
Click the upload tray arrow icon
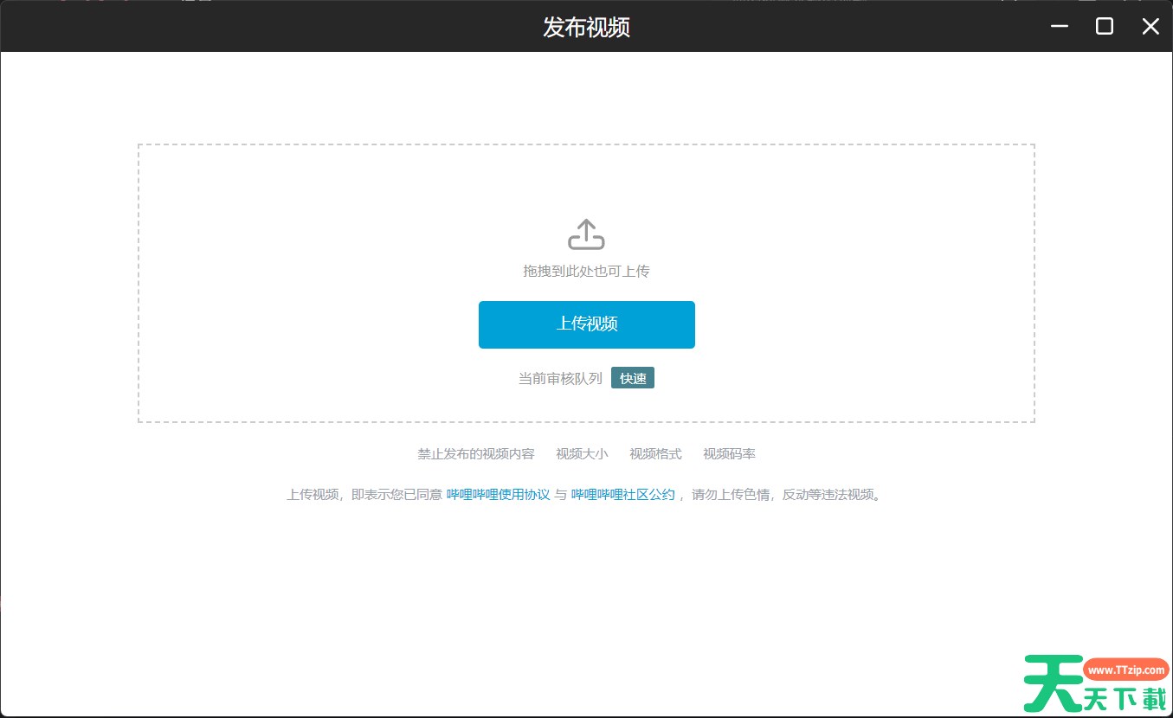[586, 234]
